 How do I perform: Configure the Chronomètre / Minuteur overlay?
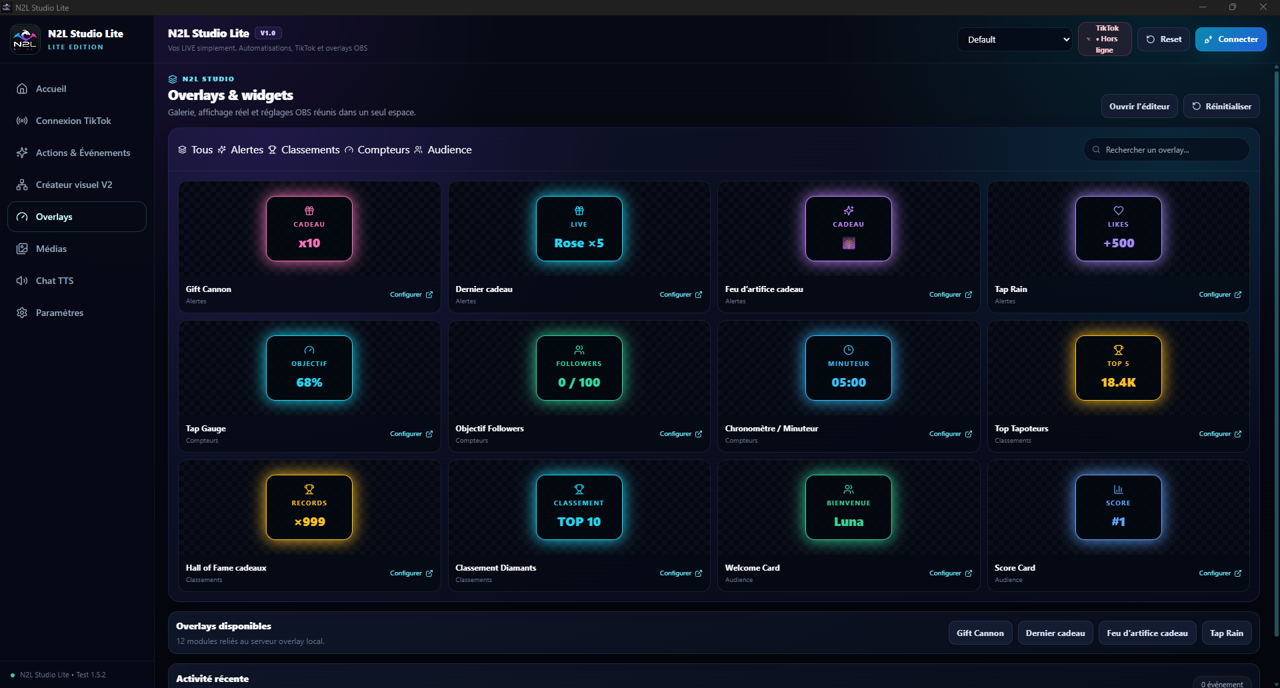tap(951, 434)
